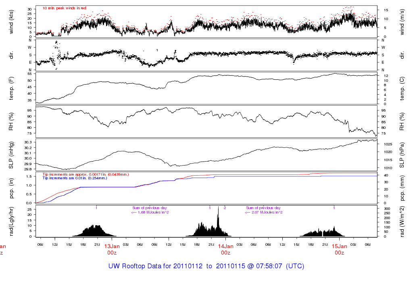The width and height of the screenshot is (413, 282).
Task: Click the blue 'Tip increments are 0.01in.' legend
Action: coord(75,178)
